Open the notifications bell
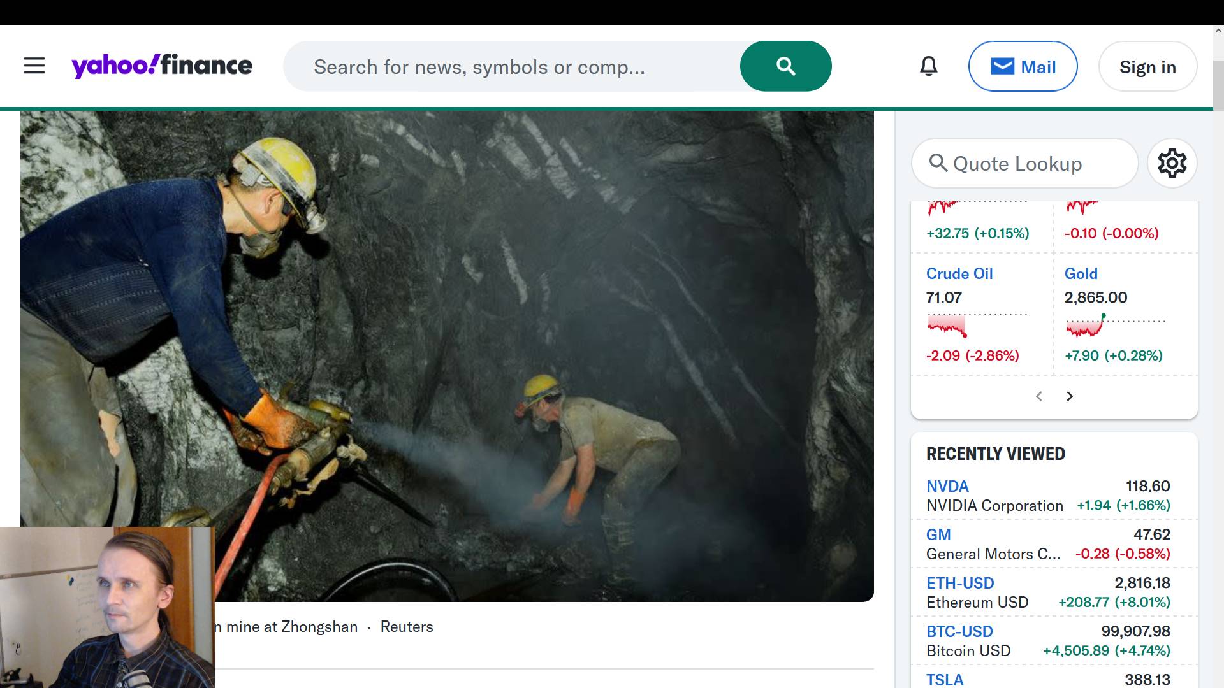Viewport: 1224px width, 688px height. [x=929, y=66]
